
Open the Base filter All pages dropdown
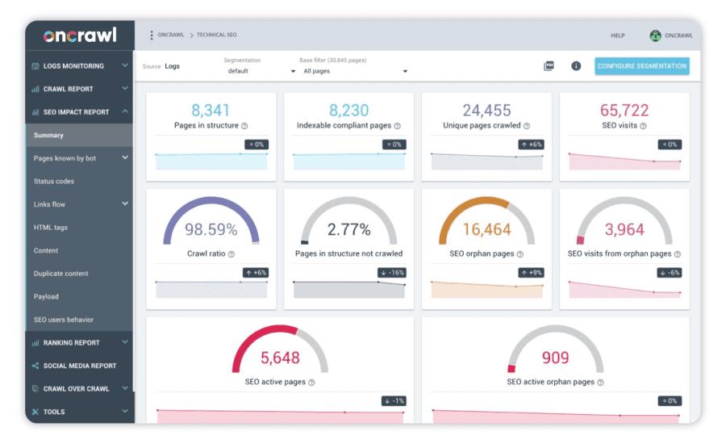355,71
